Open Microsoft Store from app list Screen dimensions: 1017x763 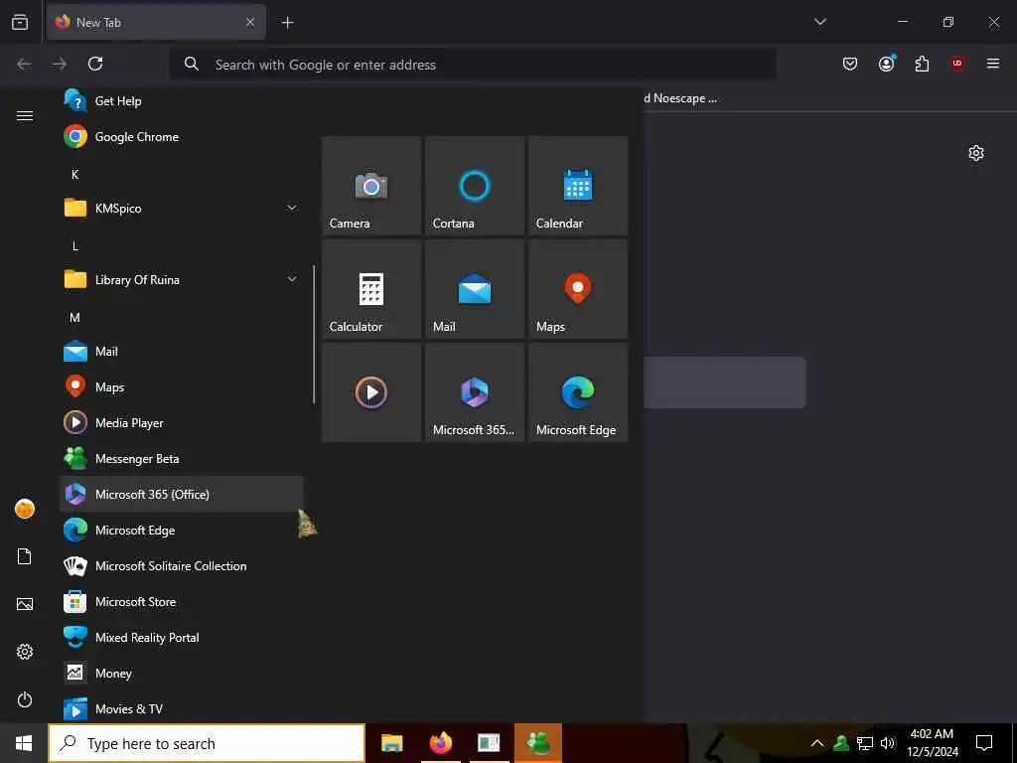181,601
